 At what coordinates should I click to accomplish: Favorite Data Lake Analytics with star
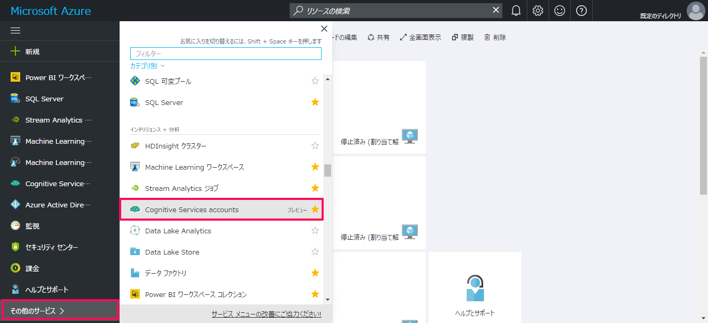pos(315,231)
